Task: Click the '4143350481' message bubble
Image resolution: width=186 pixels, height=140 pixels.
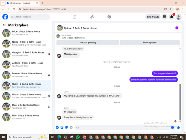Action: pos(70,112)
